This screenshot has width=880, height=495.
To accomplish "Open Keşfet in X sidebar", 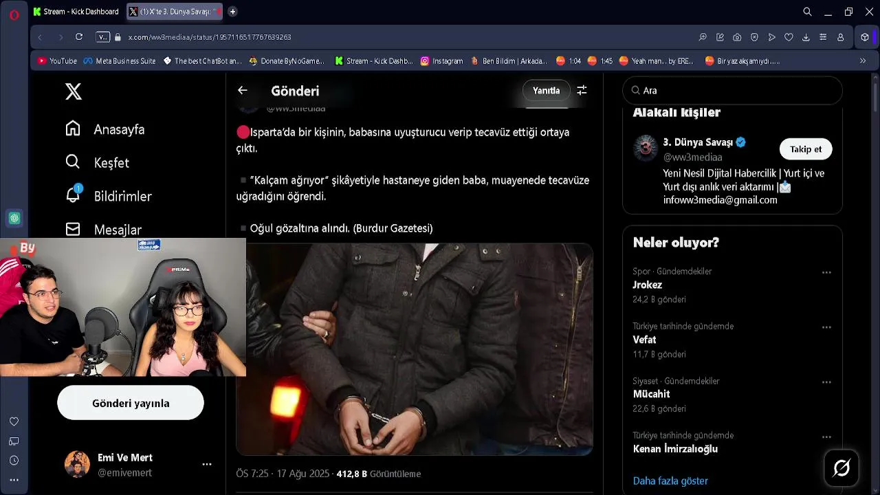I will coord(97,163).
